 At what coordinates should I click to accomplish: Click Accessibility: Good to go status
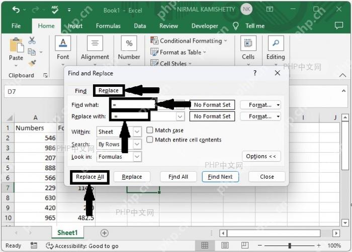(x=82, y=246)
